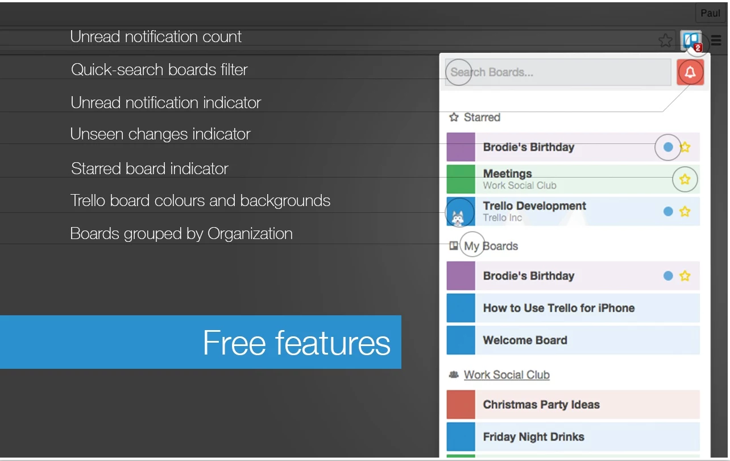Click the My Boards section board icon
This screenshot has height=461, width=730.
click(x=454, y=246)
